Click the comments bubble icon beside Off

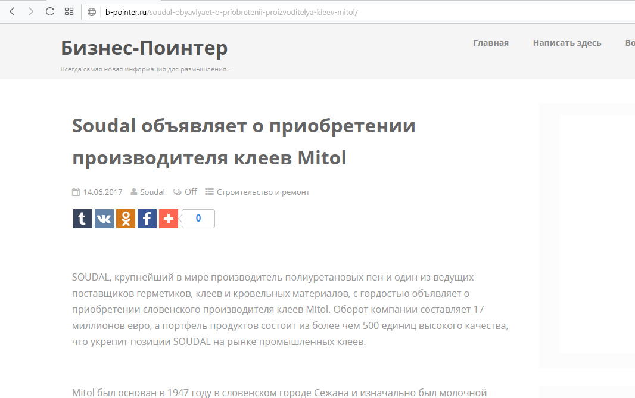click(x=177, y=192)
